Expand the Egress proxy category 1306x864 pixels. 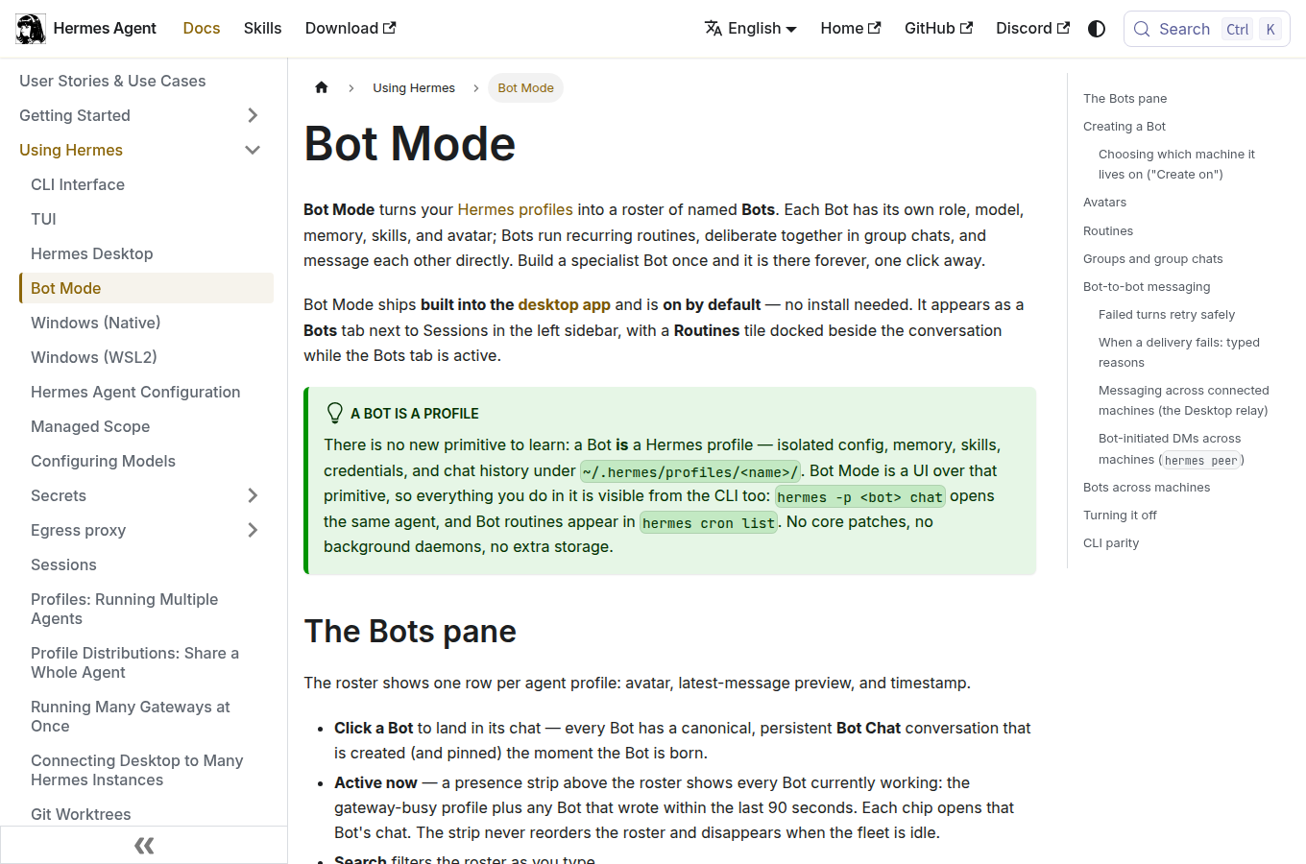coord(253,530)
